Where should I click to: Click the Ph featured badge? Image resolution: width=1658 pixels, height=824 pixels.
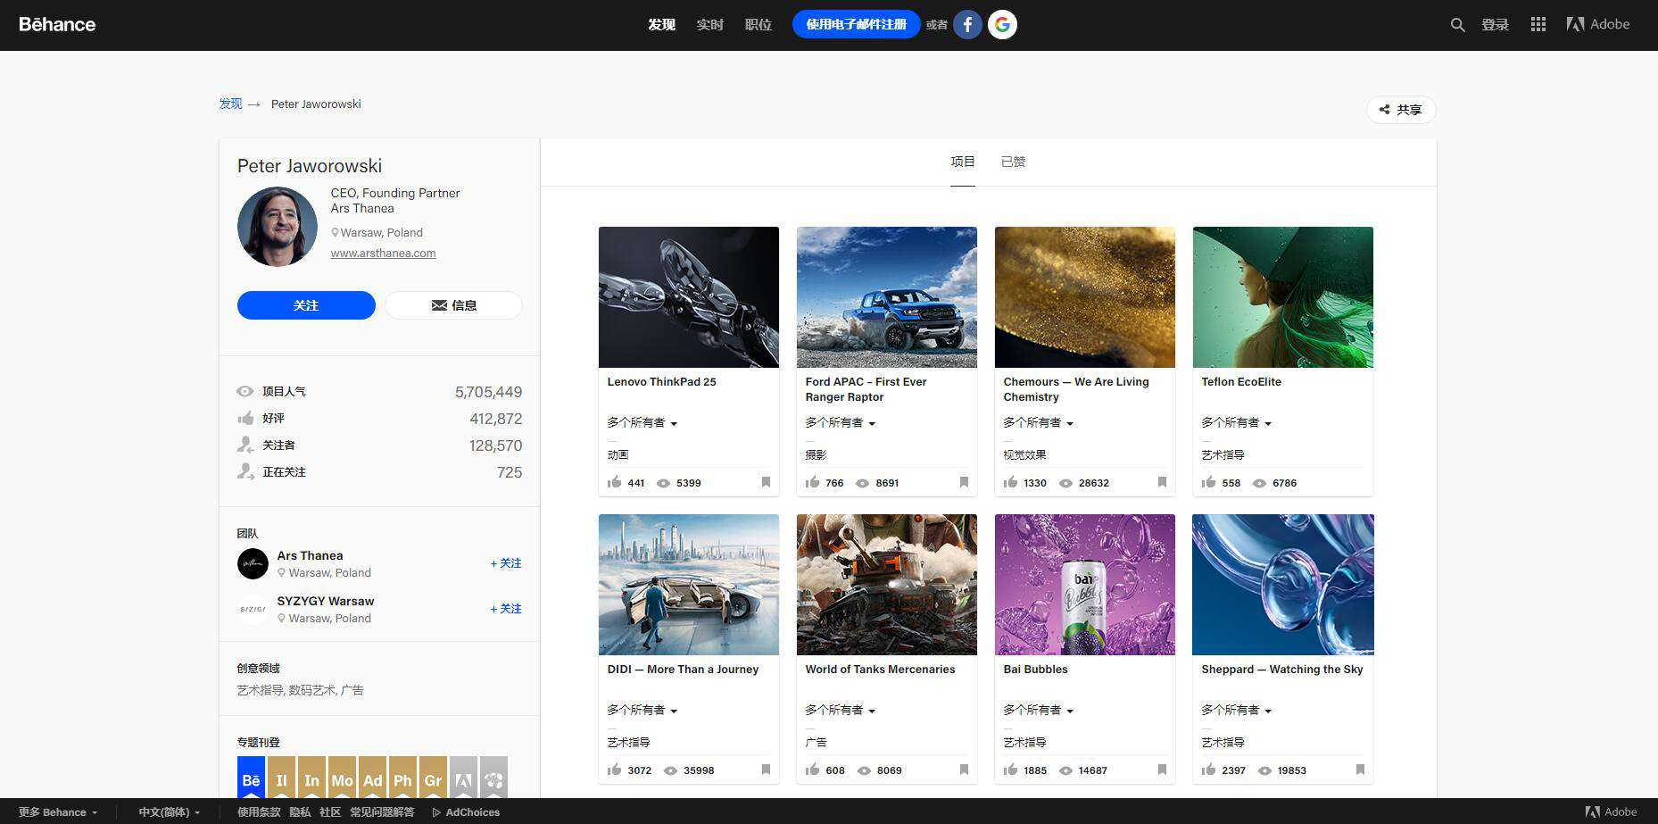[x=402, y=778]
